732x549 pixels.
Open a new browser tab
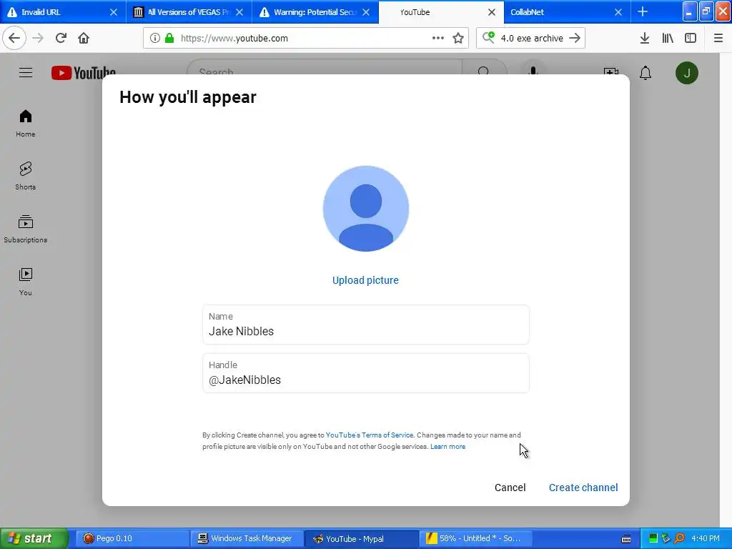(643, 11)
